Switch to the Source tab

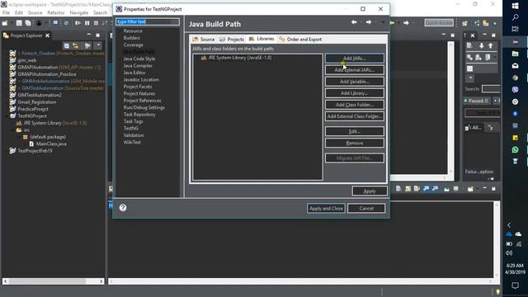pyautogui.click(x=204, y=40)
